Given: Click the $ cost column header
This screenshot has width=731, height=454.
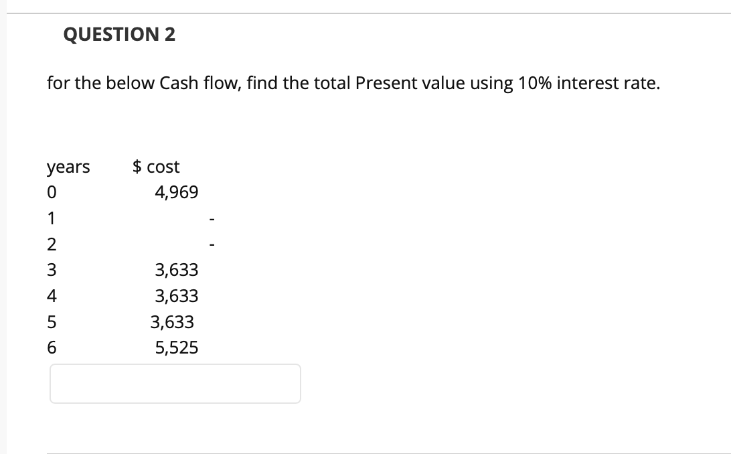Looking at the screenshot, I should pyautogui.click(x=155, y=167).
